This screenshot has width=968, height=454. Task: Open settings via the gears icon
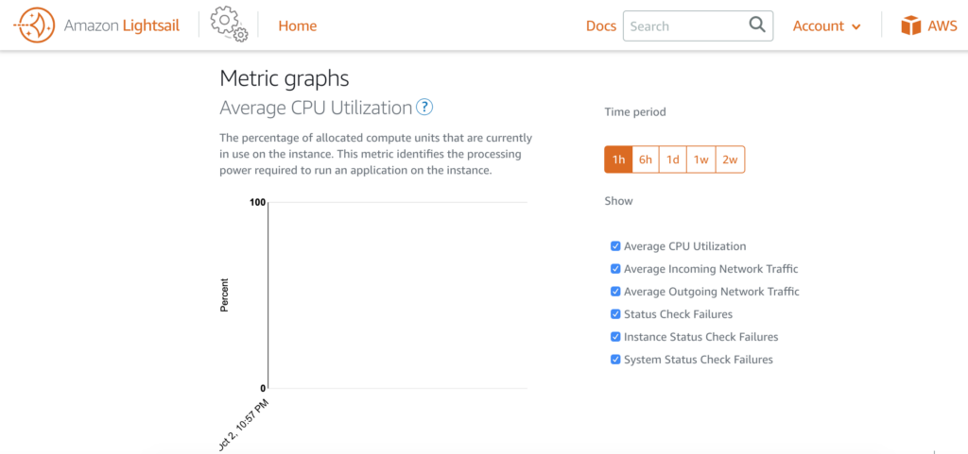tap(229, 25)
